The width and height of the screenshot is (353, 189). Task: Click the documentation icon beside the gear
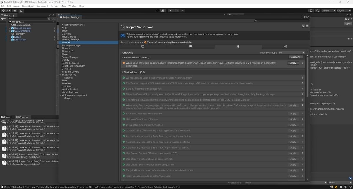(x=307, y=26)
